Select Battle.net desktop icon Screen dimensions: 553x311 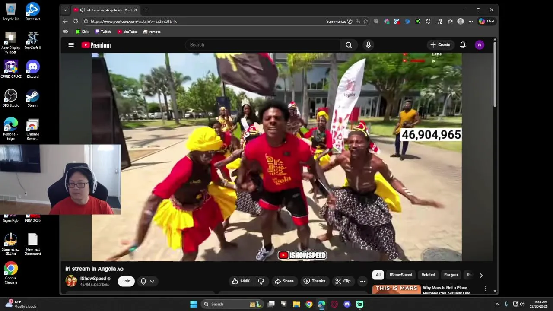[32, 12]
